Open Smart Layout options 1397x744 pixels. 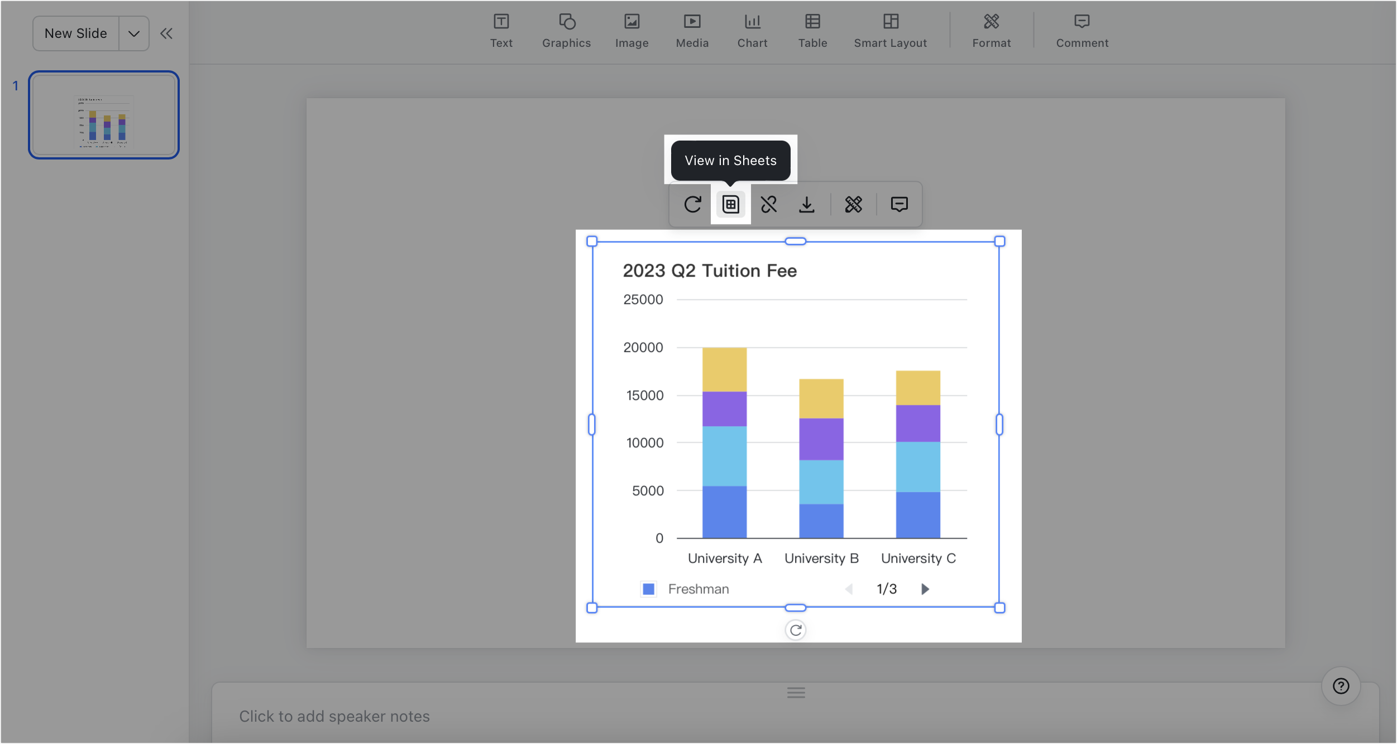click(x=890, y=31)
